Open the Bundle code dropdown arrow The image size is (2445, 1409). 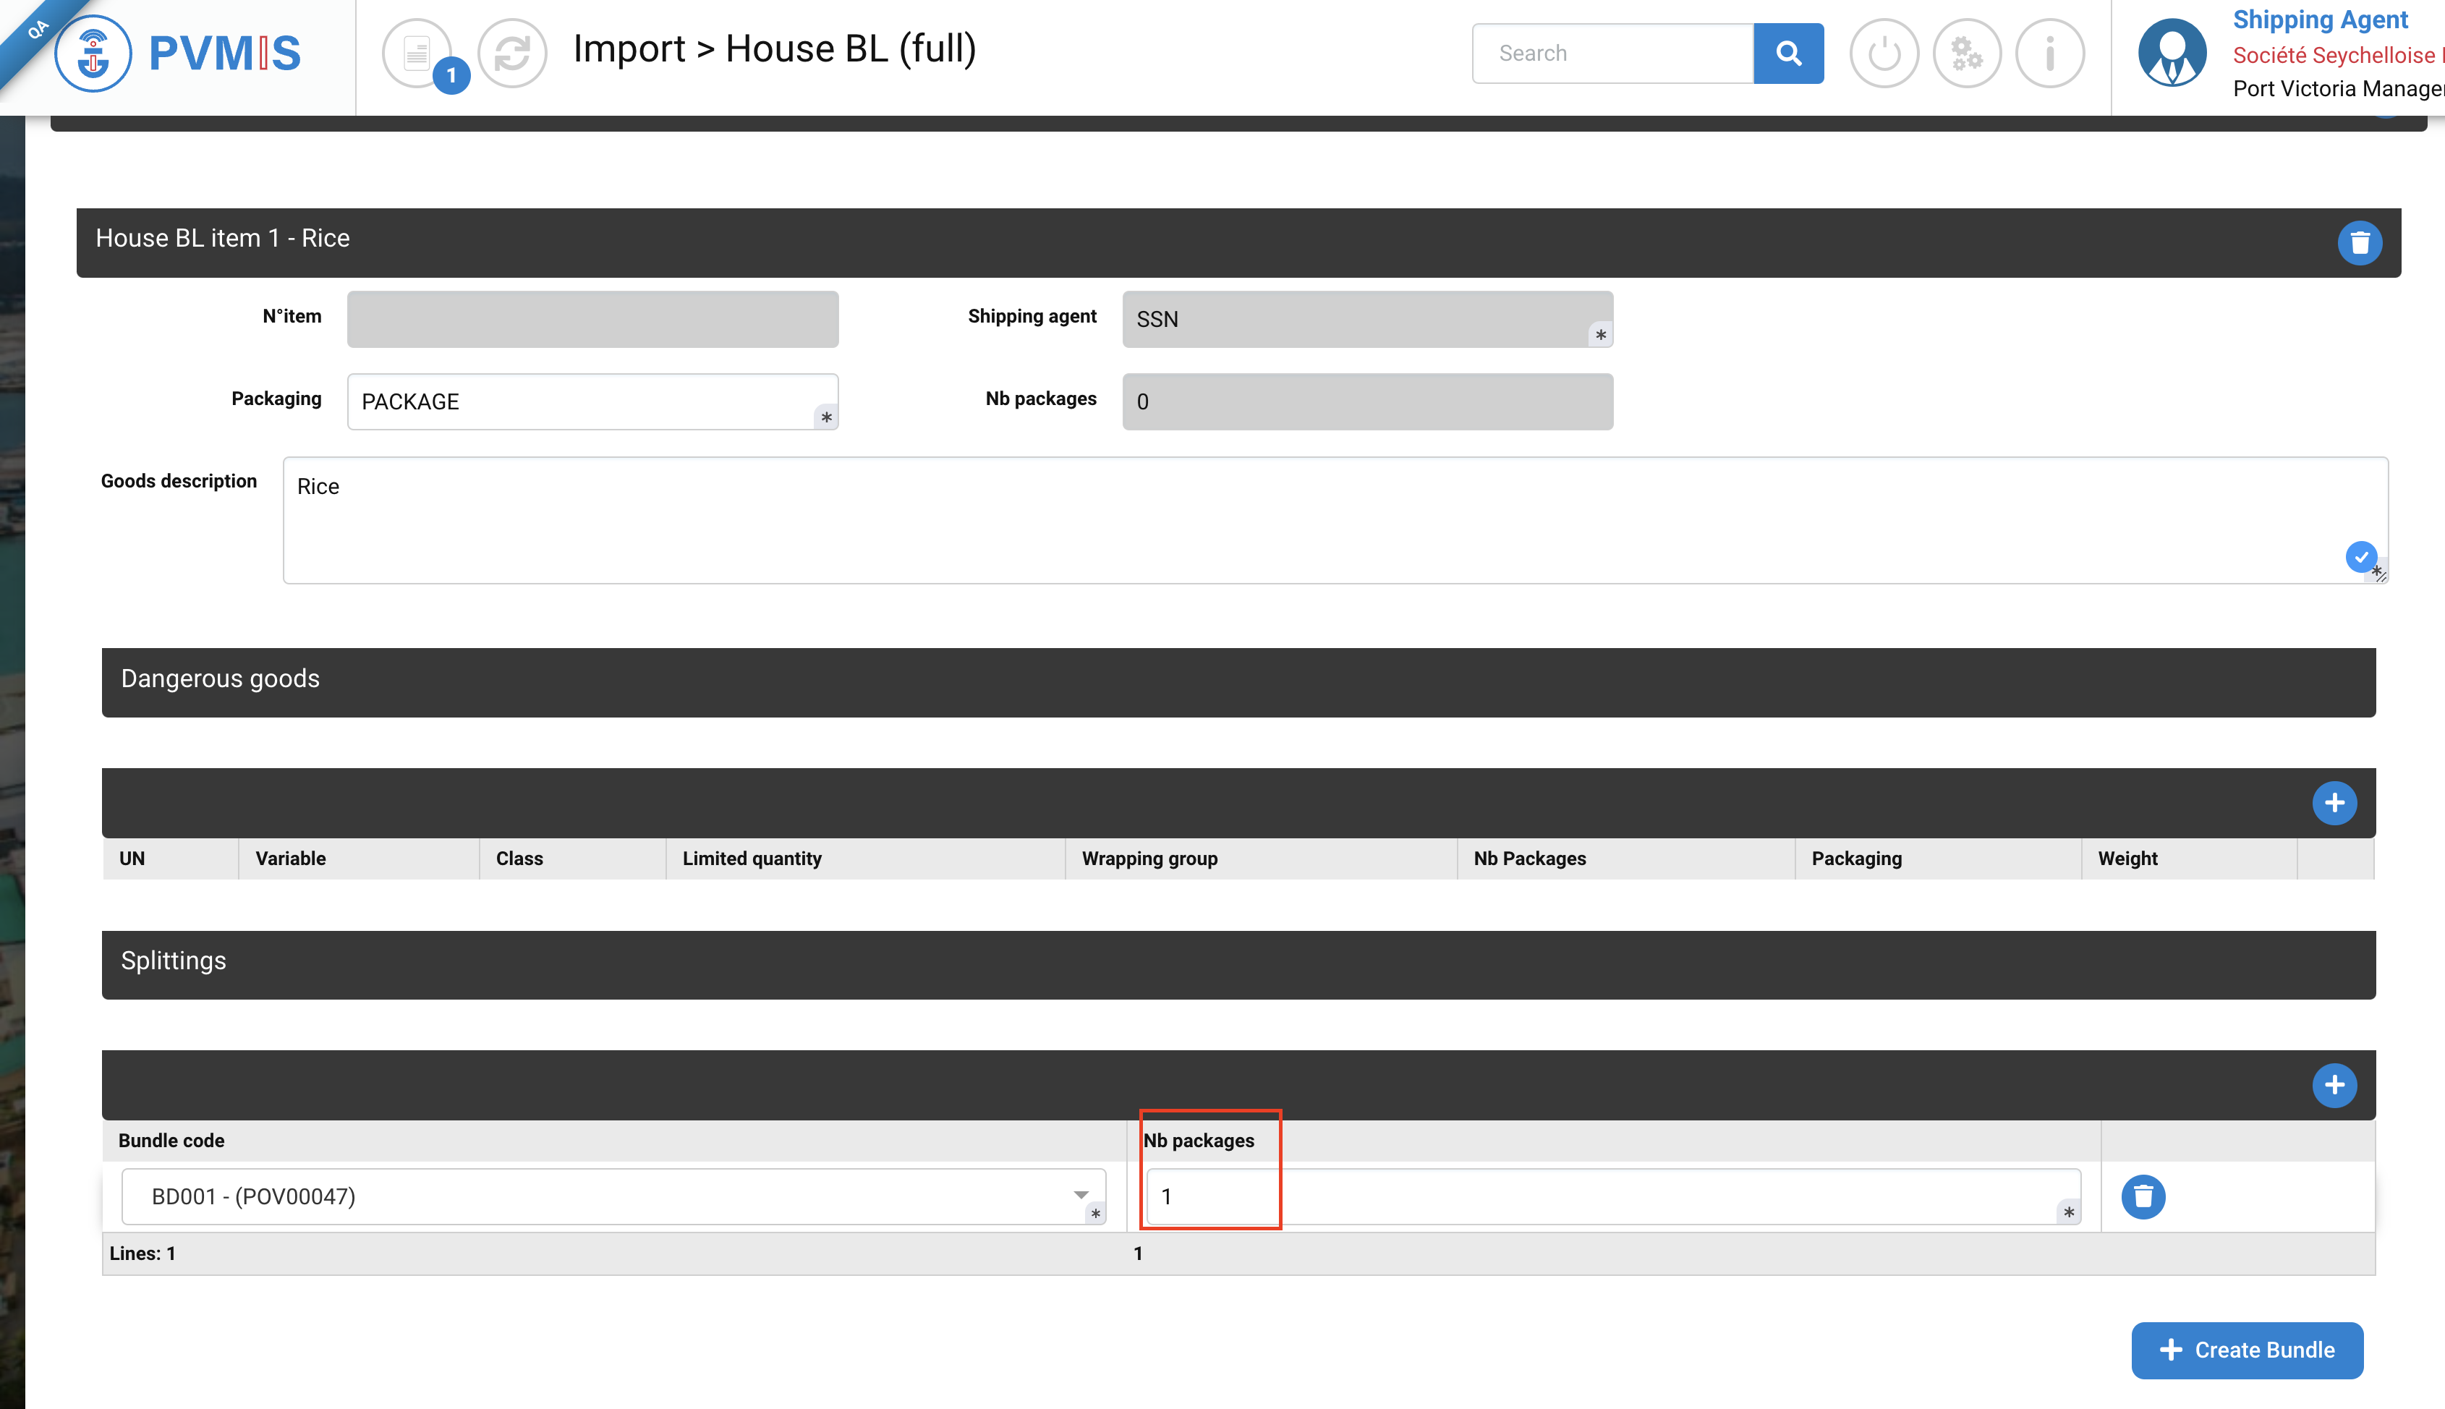[x=1081, y=1196]
